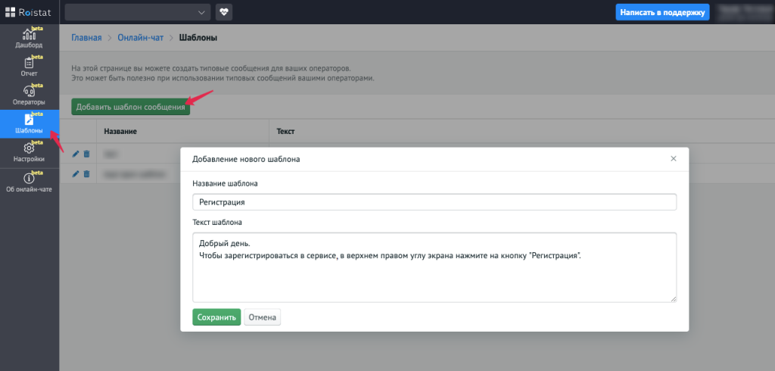Open the Настройки sidebar section
The width and height of the screenshot is (775, 371).
point(30,152)
